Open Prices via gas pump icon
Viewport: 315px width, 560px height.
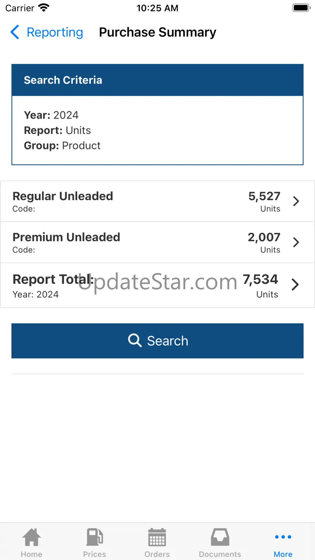click(x=94, y=537)
